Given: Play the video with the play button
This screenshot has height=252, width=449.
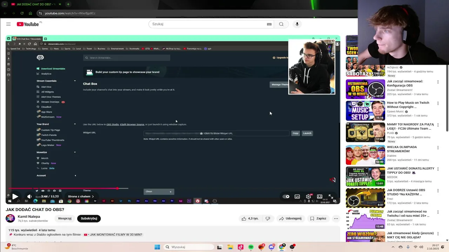Looking at the screenshot, I should [x=15, y=197].
